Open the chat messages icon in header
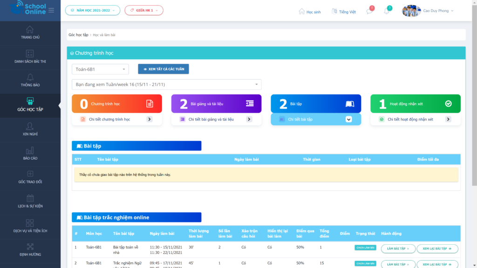The width and height of the screenshot is (477, 268). coord(369,11)
